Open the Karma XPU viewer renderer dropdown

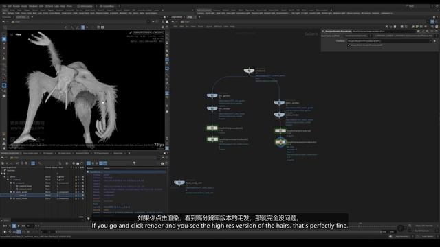click(142, 32)
